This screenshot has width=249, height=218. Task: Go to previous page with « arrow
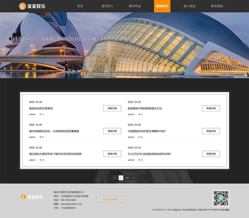115,178
